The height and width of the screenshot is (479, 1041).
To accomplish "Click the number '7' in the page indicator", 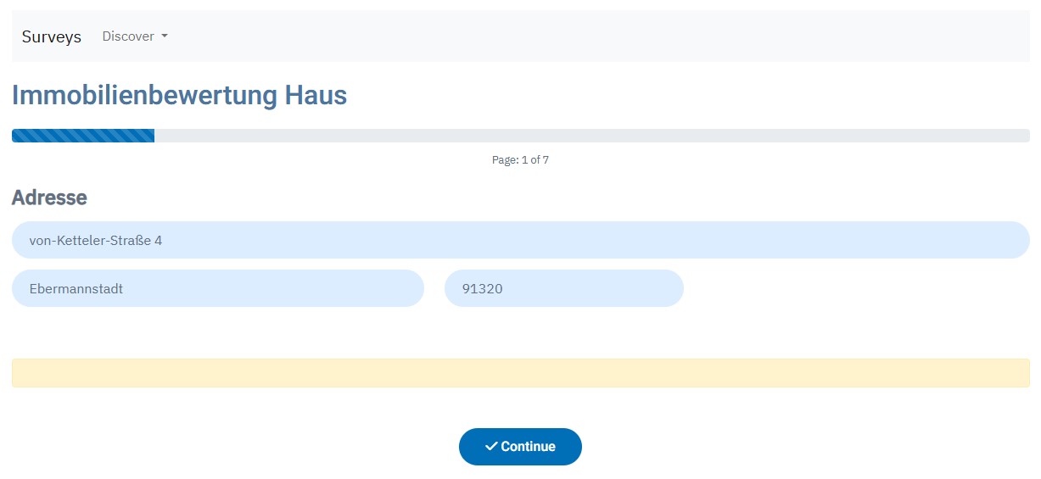I will 546,159.
